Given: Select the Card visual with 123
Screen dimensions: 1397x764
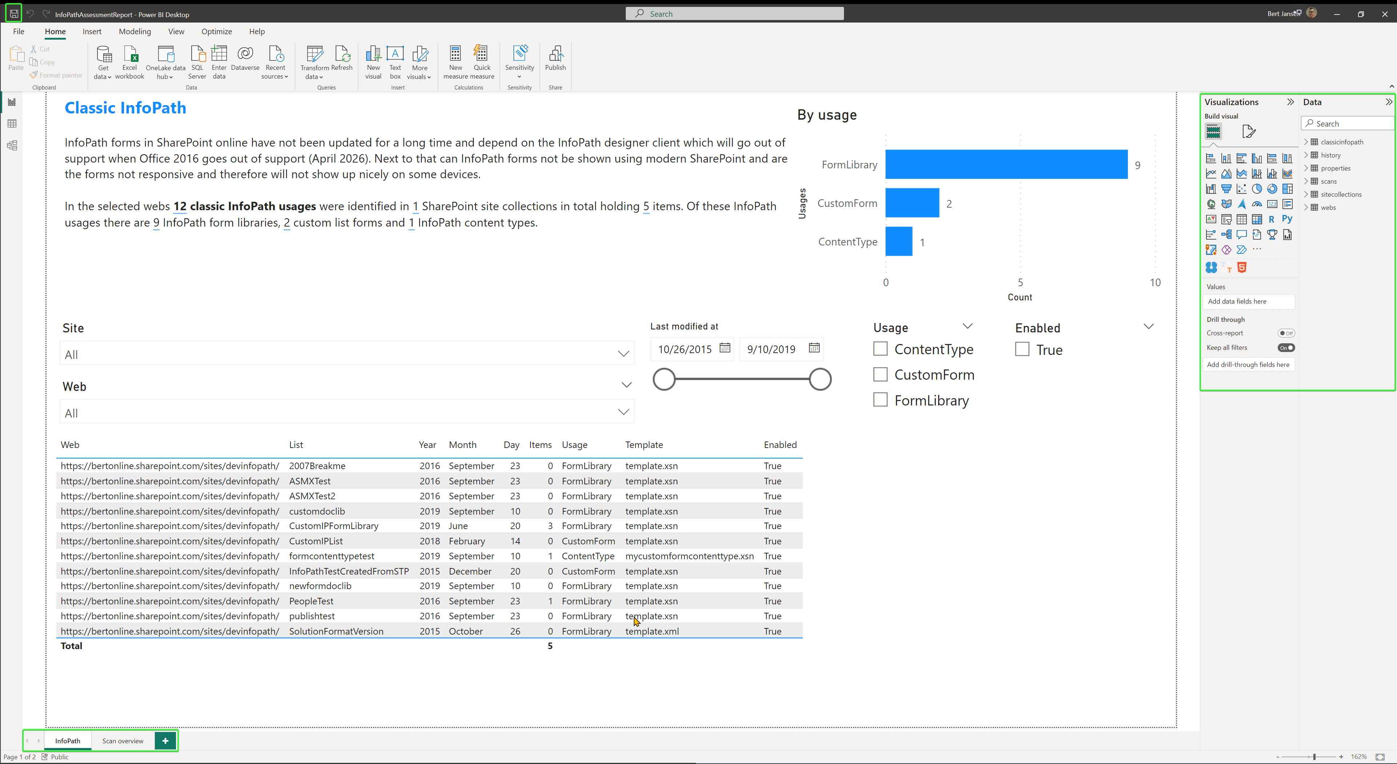Looking at the screenshot, I should click(x=1272, y=204).
